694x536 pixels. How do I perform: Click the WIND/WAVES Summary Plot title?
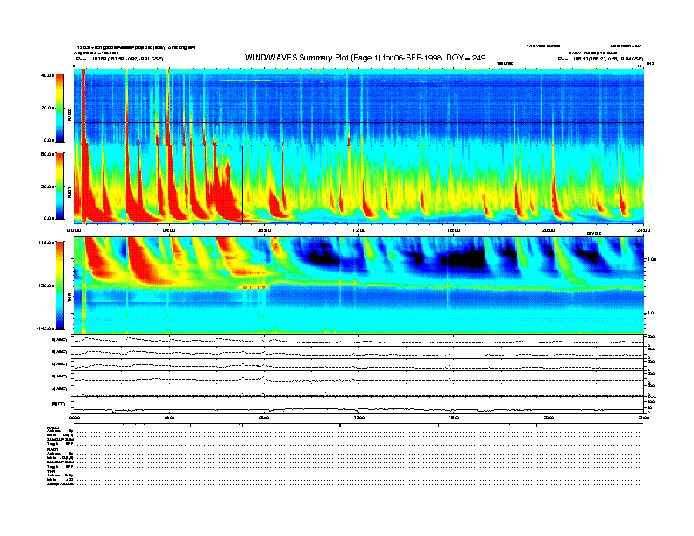pos(365,58)
